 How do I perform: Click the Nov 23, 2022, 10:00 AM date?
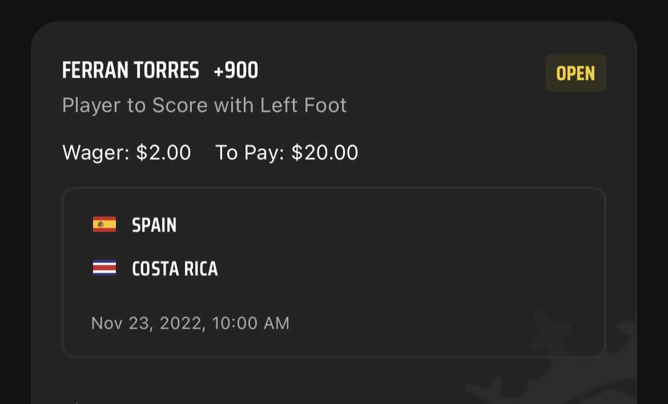190,323
